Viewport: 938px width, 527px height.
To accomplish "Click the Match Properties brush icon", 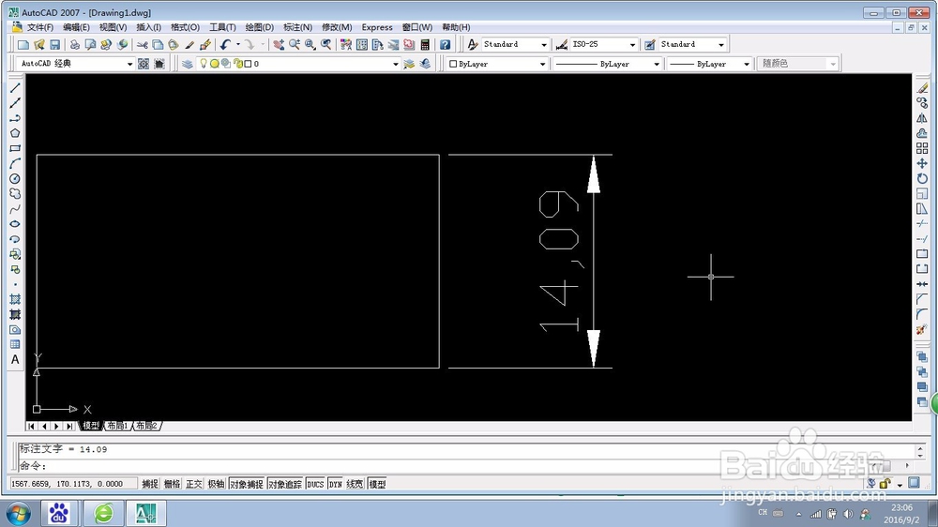I will click(189, 44).
